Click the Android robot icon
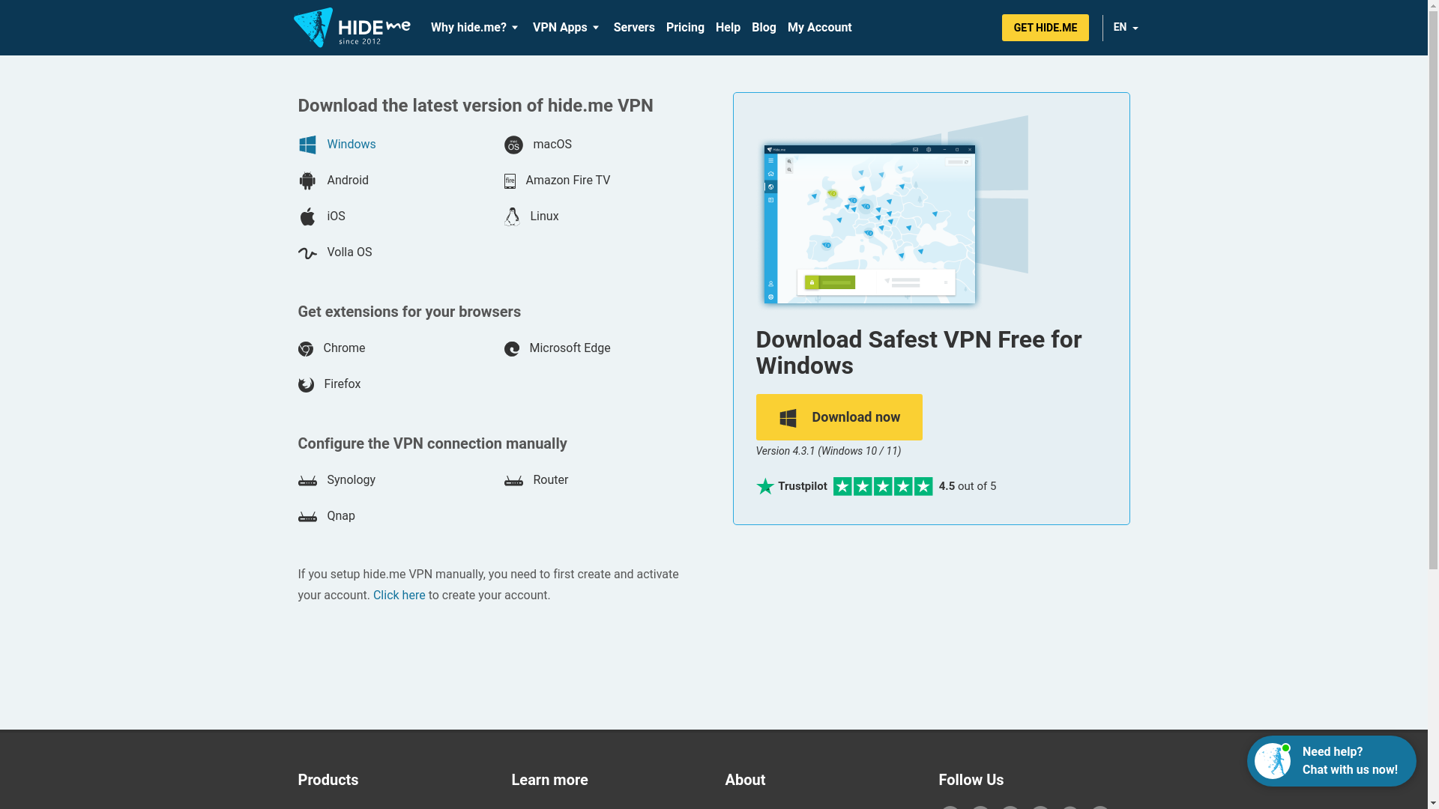This screenshot has height=809, width=1439. 307,181
